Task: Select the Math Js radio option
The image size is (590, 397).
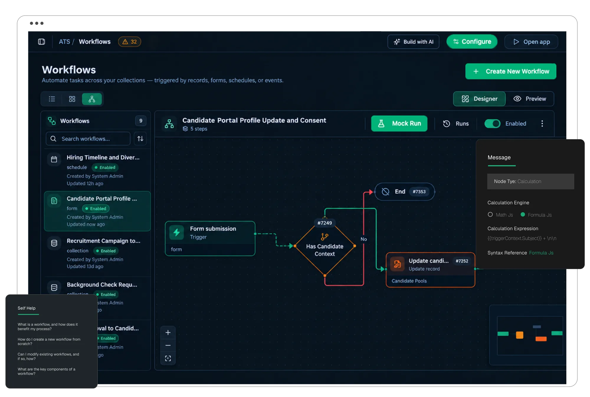Action: pyautogui.click(x=490, y=215)
